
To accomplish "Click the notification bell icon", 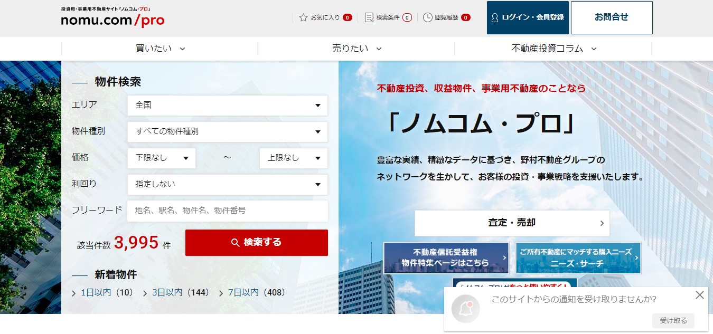I will (x=466, y=309).
